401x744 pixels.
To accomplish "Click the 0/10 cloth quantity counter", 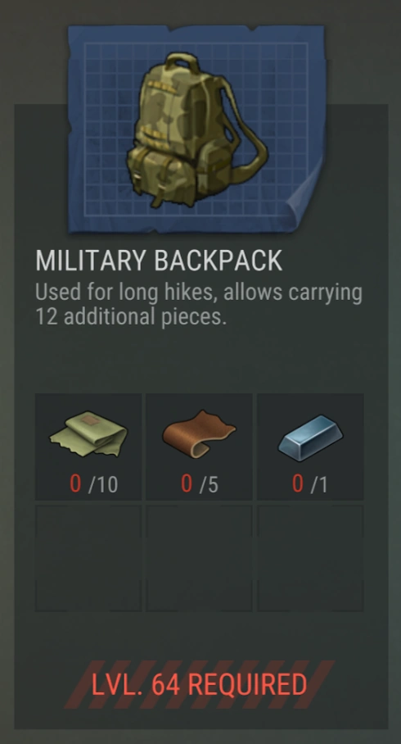I will click(x=94, y=484).
